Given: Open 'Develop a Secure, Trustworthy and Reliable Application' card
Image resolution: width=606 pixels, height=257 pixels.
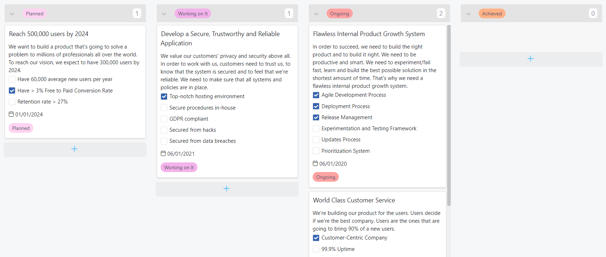Looking at the screenshot, I should click(x=220, y=39).
